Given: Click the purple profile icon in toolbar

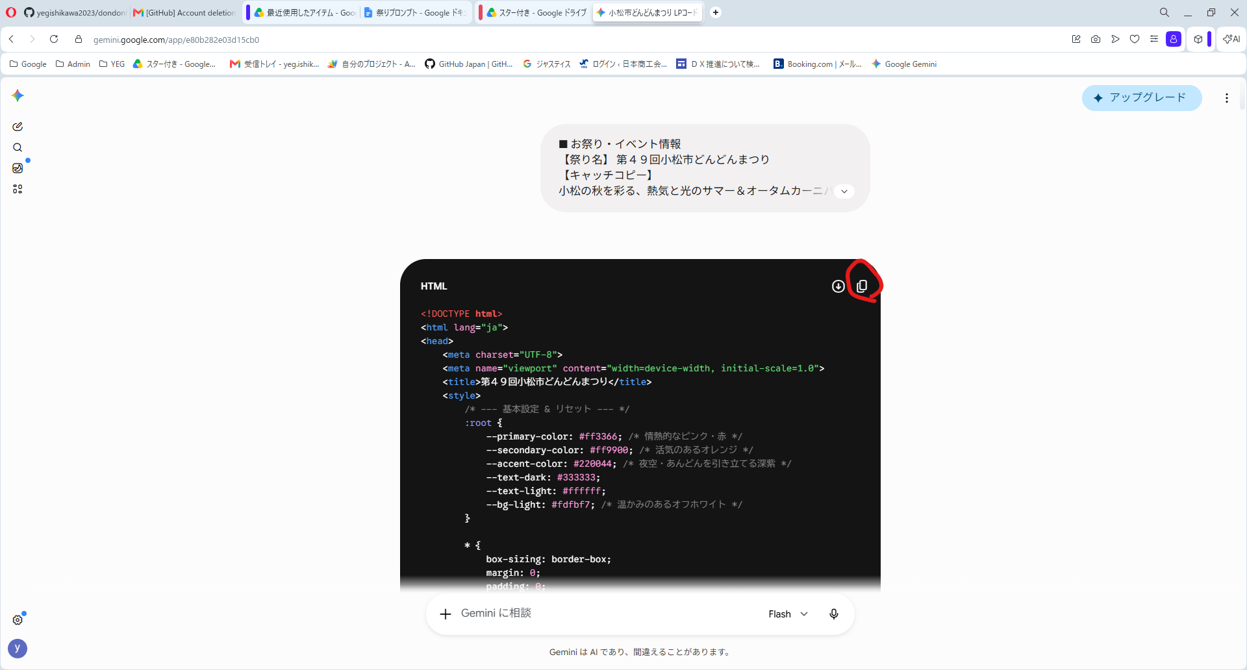Looking at the screenshot, I should [1174, 39].
